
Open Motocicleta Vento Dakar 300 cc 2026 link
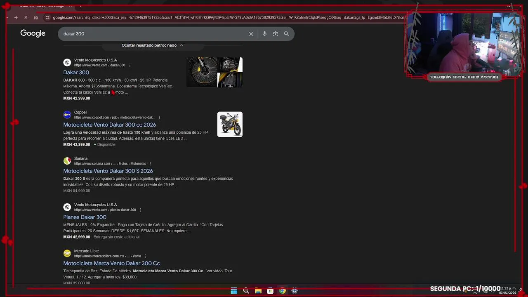pos(109,125)
